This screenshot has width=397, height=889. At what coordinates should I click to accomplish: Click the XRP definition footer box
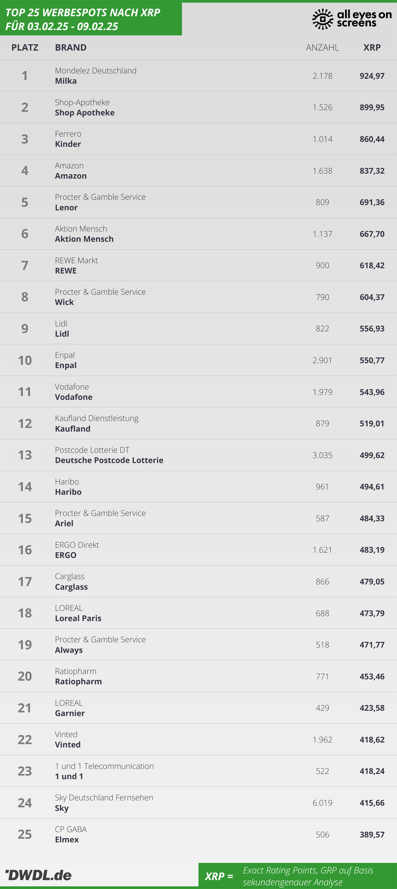pos(297,875)
